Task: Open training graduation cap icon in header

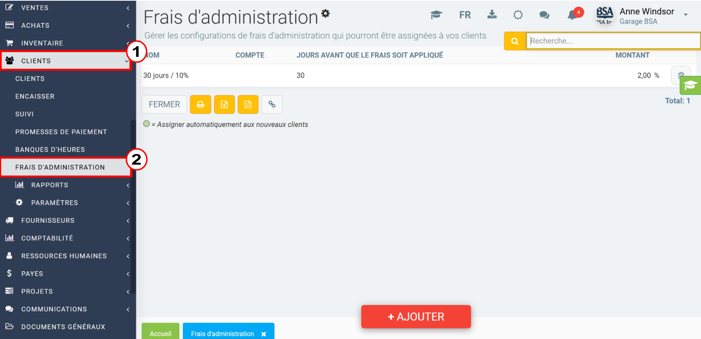Action: pyautogui.click(x=436, y=15)
